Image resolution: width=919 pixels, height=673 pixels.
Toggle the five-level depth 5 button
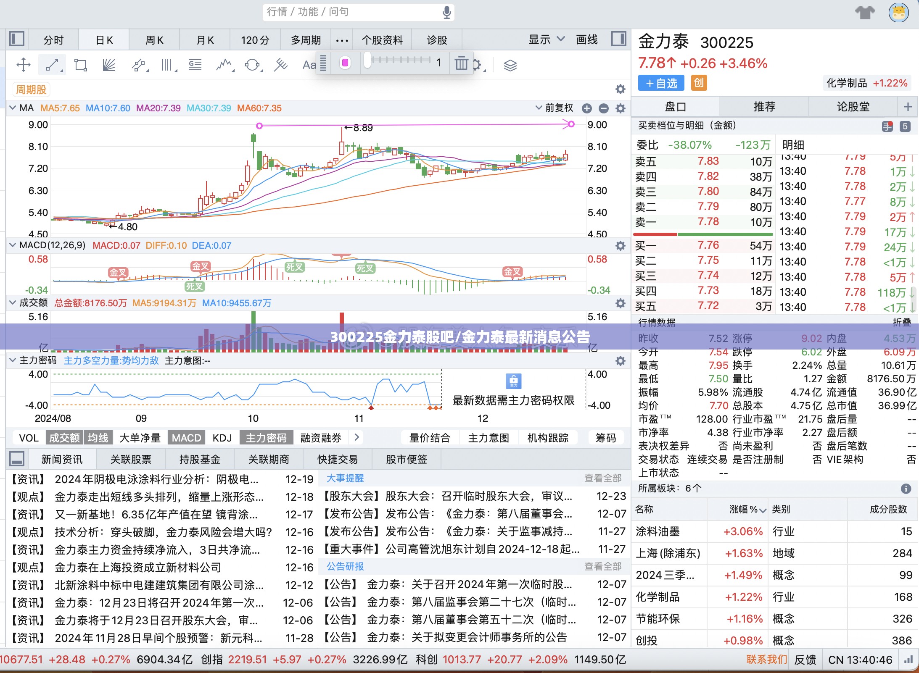pyautogui.click(x=905, y=126)
